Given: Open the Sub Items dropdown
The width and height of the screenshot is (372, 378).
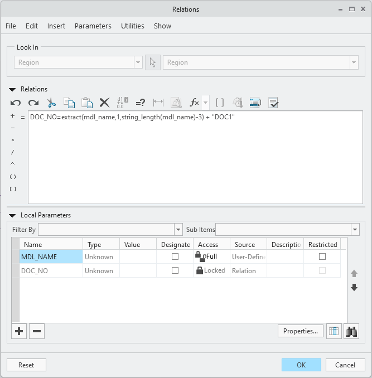Looking at the screenshot, I should pos(355,230).
